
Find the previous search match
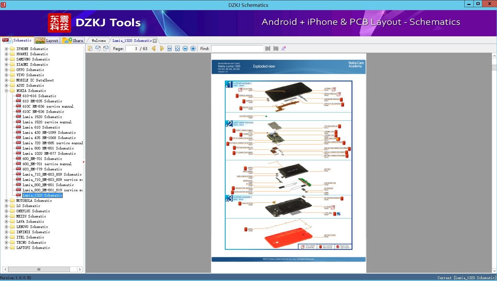(268, 48)
